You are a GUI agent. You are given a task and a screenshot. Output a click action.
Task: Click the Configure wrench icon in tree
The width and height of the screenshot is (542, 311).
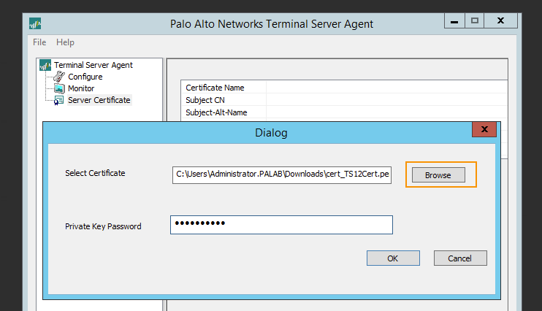(x=59, y=77)
